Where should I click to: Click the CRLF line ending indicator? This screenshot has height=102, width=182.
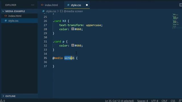[164, 101]
